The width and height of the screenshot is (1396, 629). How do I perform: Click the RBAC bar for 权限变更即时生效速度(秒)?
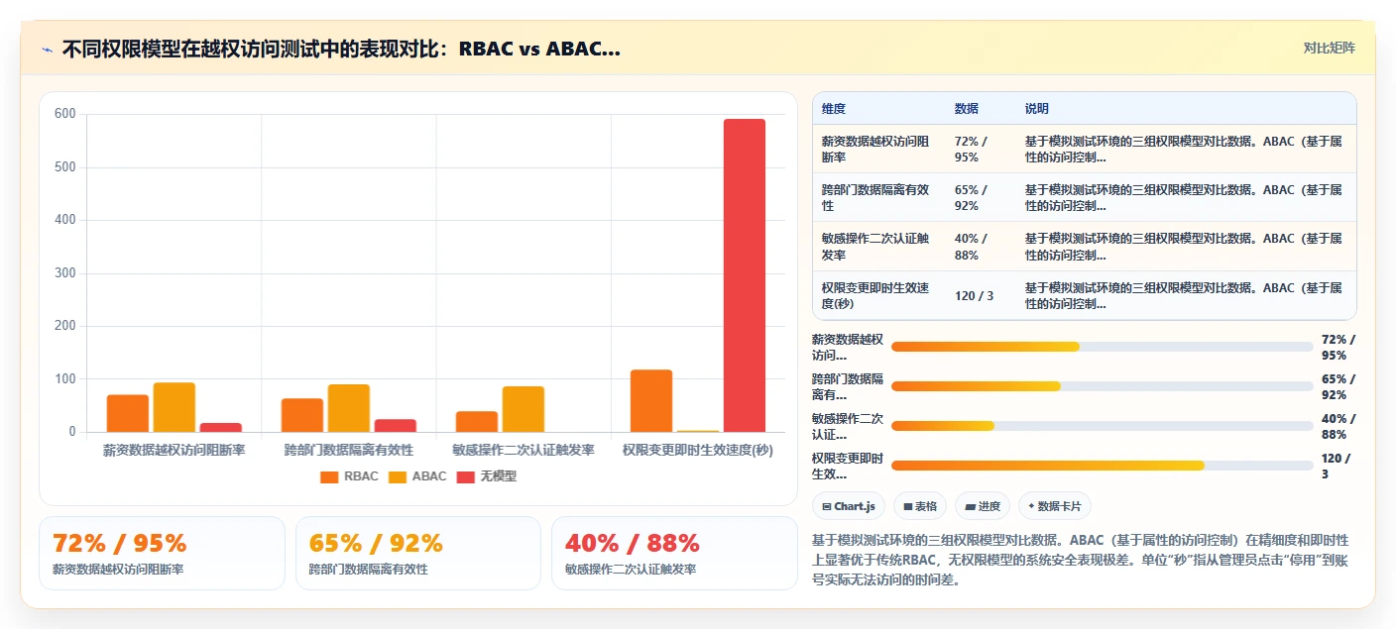[650, 401]
